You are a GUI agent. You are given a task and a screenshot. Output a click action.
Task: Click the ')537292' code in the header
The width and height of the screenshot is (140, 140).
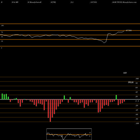pos(93,2)
